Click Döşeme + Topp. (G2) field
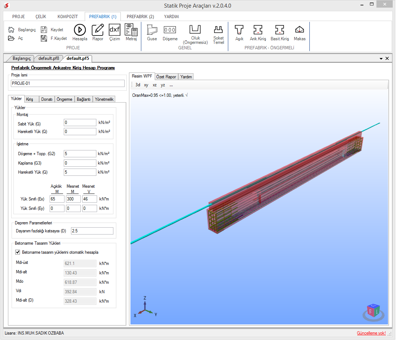The width and height of the screenshot is (396, 340). (x=80, y=154)
